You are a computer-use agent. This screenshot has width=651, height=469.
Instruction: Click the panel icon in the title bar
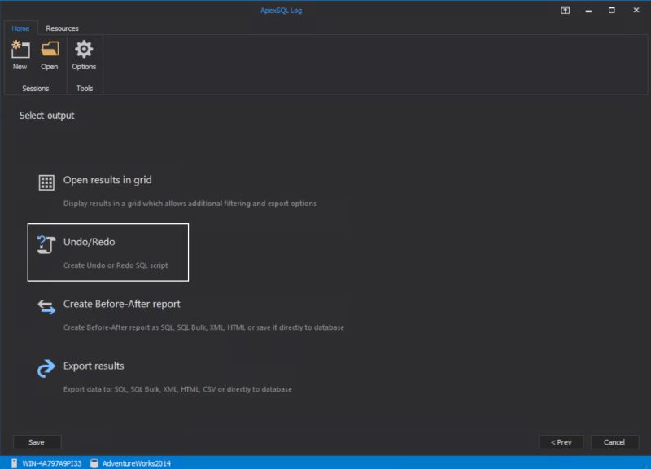point(564,11)
